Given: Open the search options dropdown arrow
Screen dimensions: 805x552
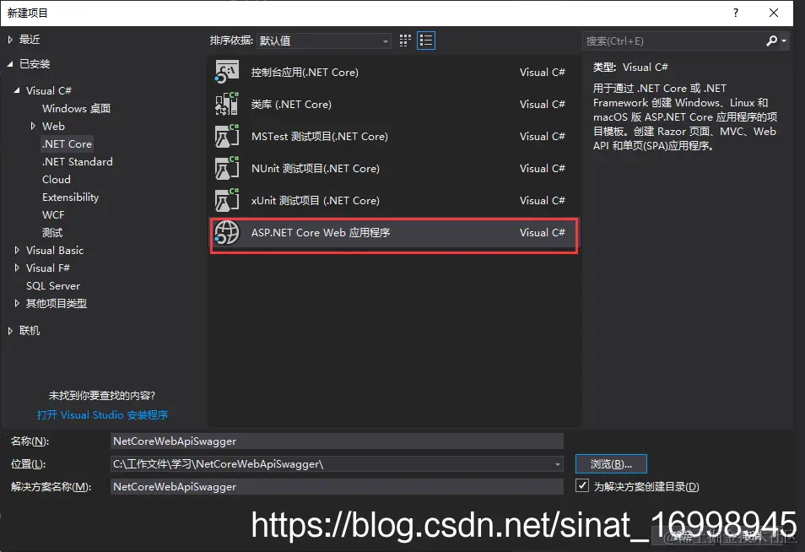Looking at the screenshot, I should point(784,41).
